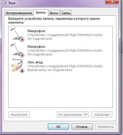
Task: Click the Настроить button
Action: [x=19, y=115]
